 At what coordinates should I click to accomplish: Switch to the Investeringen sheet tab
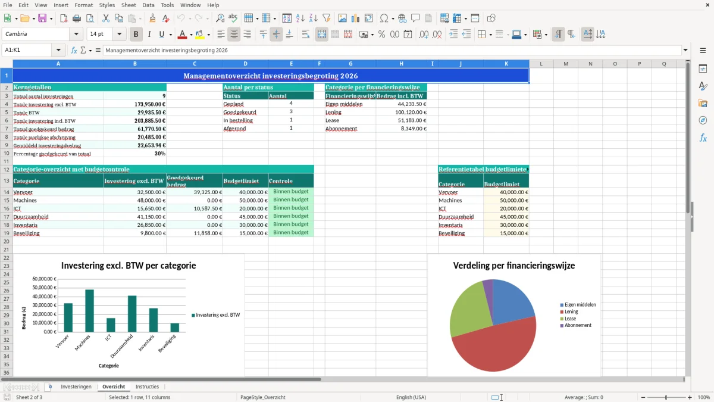pyautogui.click(x=76, y=387)
